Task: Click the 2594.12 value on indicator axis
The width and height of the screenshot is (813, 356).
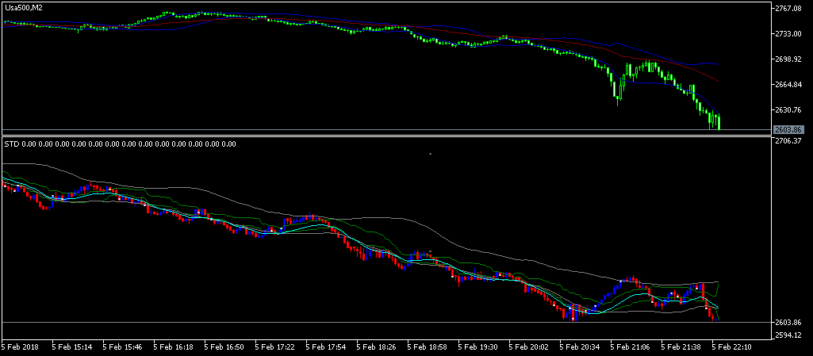Action: click(x=788, y=335)
